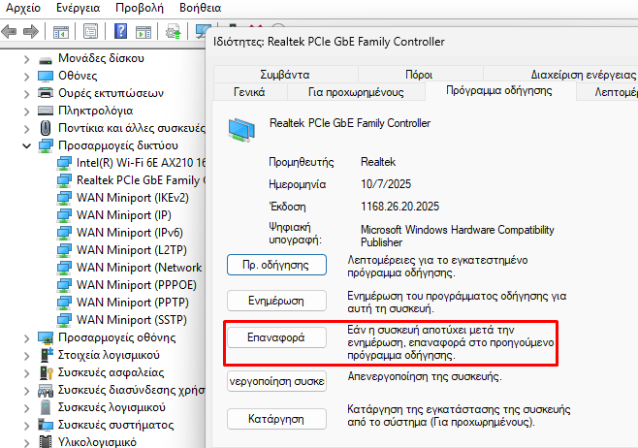
Task: Expand the Υλικολογισμικό category
Action: tap(26, 443)
